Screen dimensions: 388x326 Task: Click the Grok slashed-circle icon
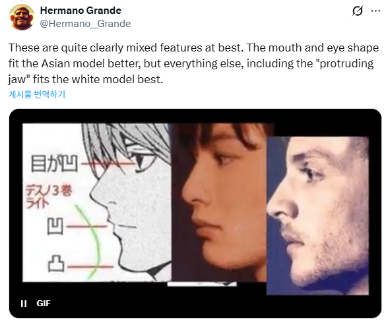coord(358,11)
